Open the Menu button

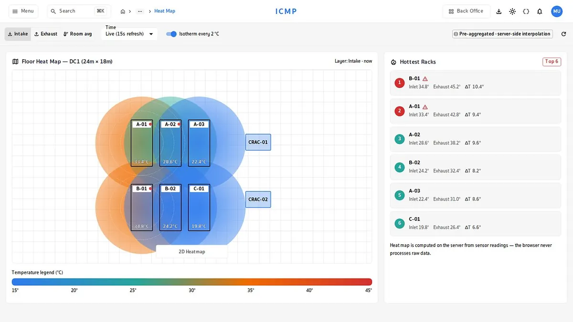click(x=23, y=11)
